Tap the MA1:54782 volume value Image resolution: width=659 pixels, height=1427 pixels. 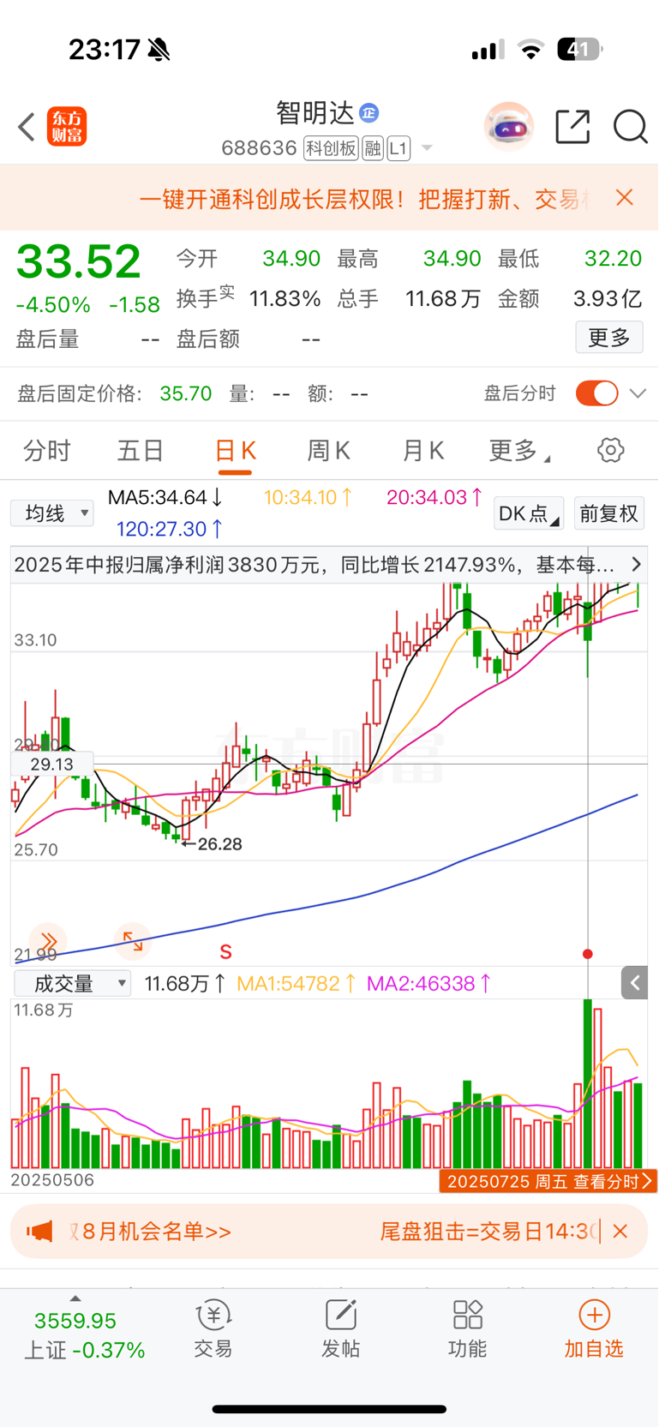tap(297, 983)
